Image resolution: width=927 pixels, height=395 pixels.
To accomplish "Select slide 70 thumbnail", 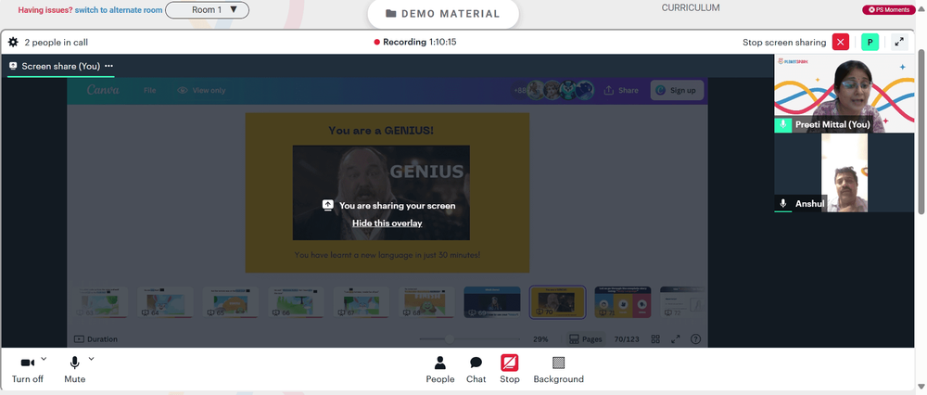I will (x=557, y=302).
